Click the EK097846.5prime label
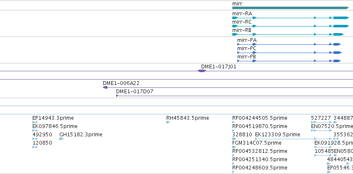Image resolution: width=353 pixels, height=174 pixels. coord(55,126)
